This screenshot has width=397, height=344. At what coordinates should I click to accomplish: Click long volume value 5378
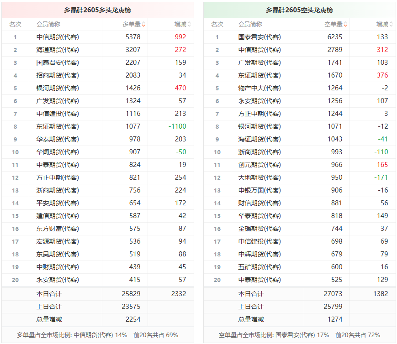pyautogui.click(x=133, y=37)
